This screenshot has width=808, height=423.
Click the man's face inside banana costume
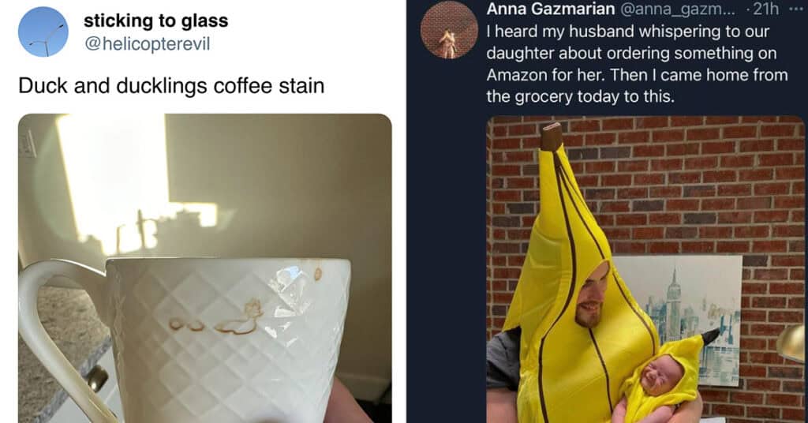(x=592, y=299)
